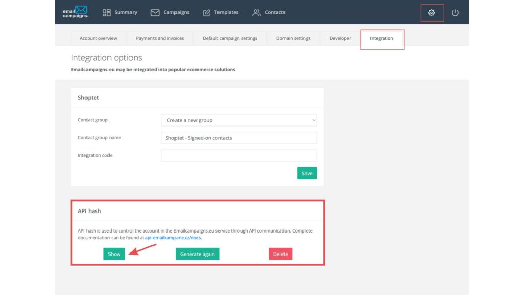The height and width of the screenshot is (295, 524).
Task: Save the Shoptet integration settings
Action: coord(307,173)
